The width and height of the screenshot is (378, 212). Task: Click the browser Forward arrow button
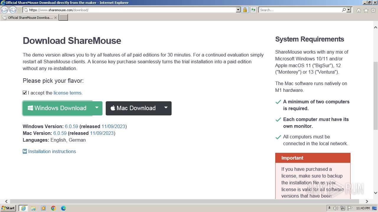pos(13,10)
